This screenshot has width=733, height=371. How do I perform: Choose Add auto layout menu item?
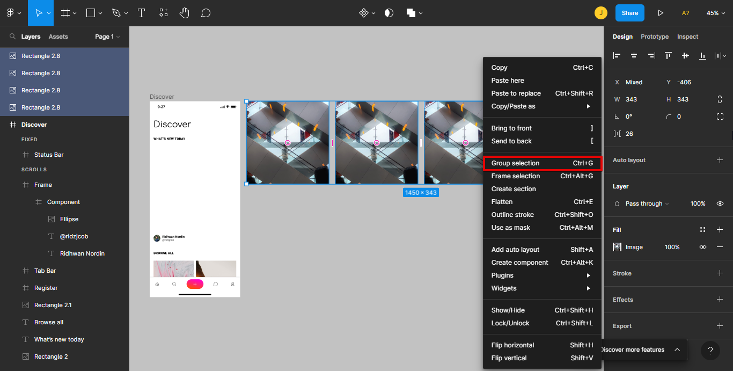[x=542, y=250]
